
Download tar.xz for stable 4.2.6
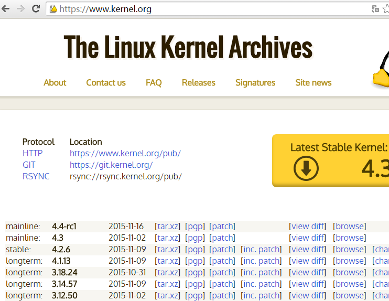tap(167, 250)
